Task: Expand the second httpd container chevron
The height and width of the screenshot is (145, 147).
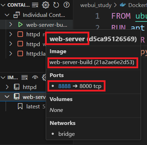Action: pos(11,44)
